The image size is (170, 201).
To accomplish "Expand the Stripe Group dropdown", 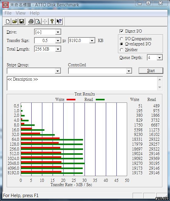I will tap(58, 71).
